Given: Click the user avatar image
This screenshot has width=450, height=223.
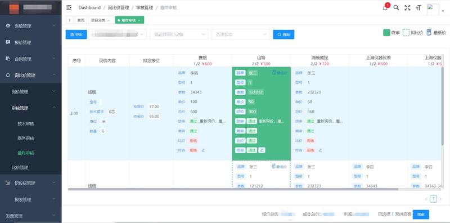Looking at the screenshot, I should click(x=433, y=9).
